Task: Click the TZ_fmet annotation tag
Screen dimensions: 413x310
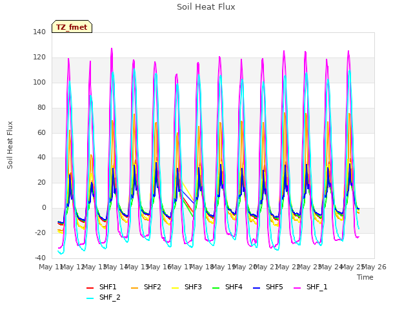Action: click(x=72, y=26)
